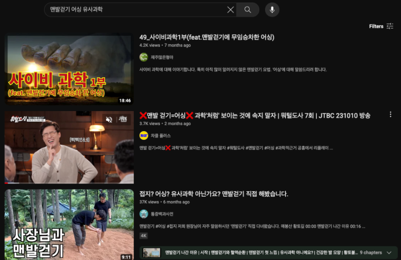Open the 9 chapters list label

(371, 253)
